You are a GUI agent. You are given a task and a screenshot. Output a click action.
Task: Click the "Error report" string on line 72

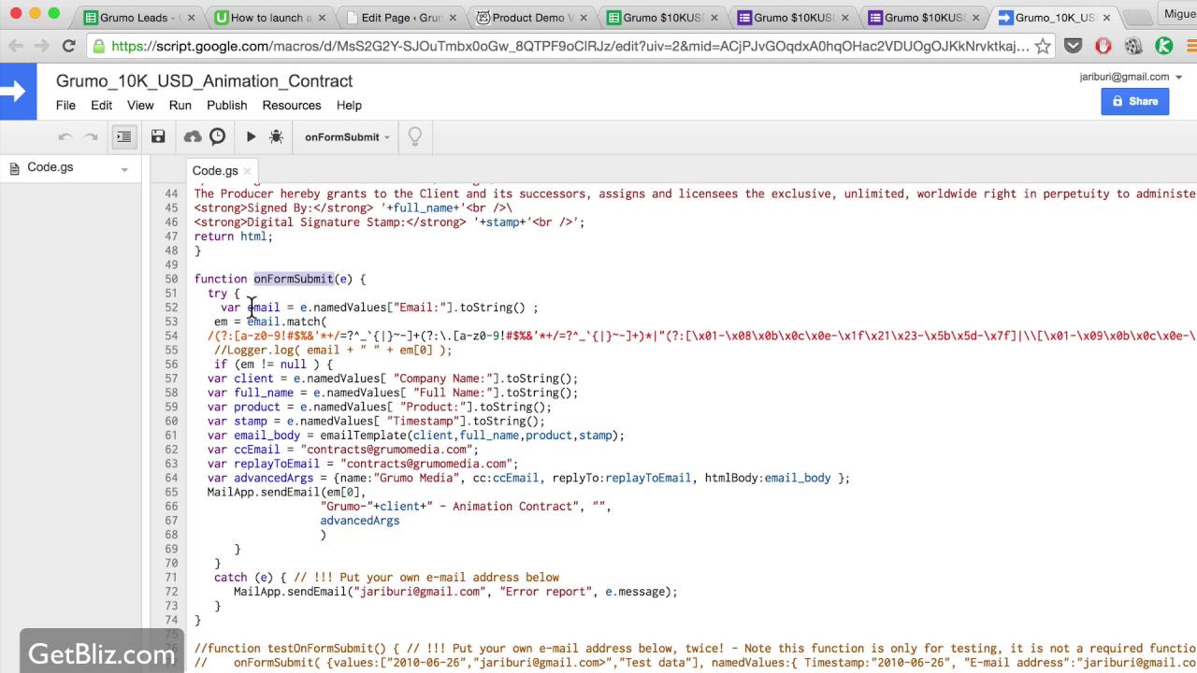[x=545, y=592]
